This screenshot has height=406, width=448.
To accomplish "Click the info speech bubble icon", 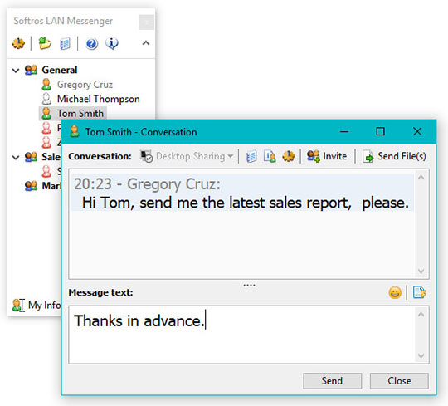I will point(112,43).
